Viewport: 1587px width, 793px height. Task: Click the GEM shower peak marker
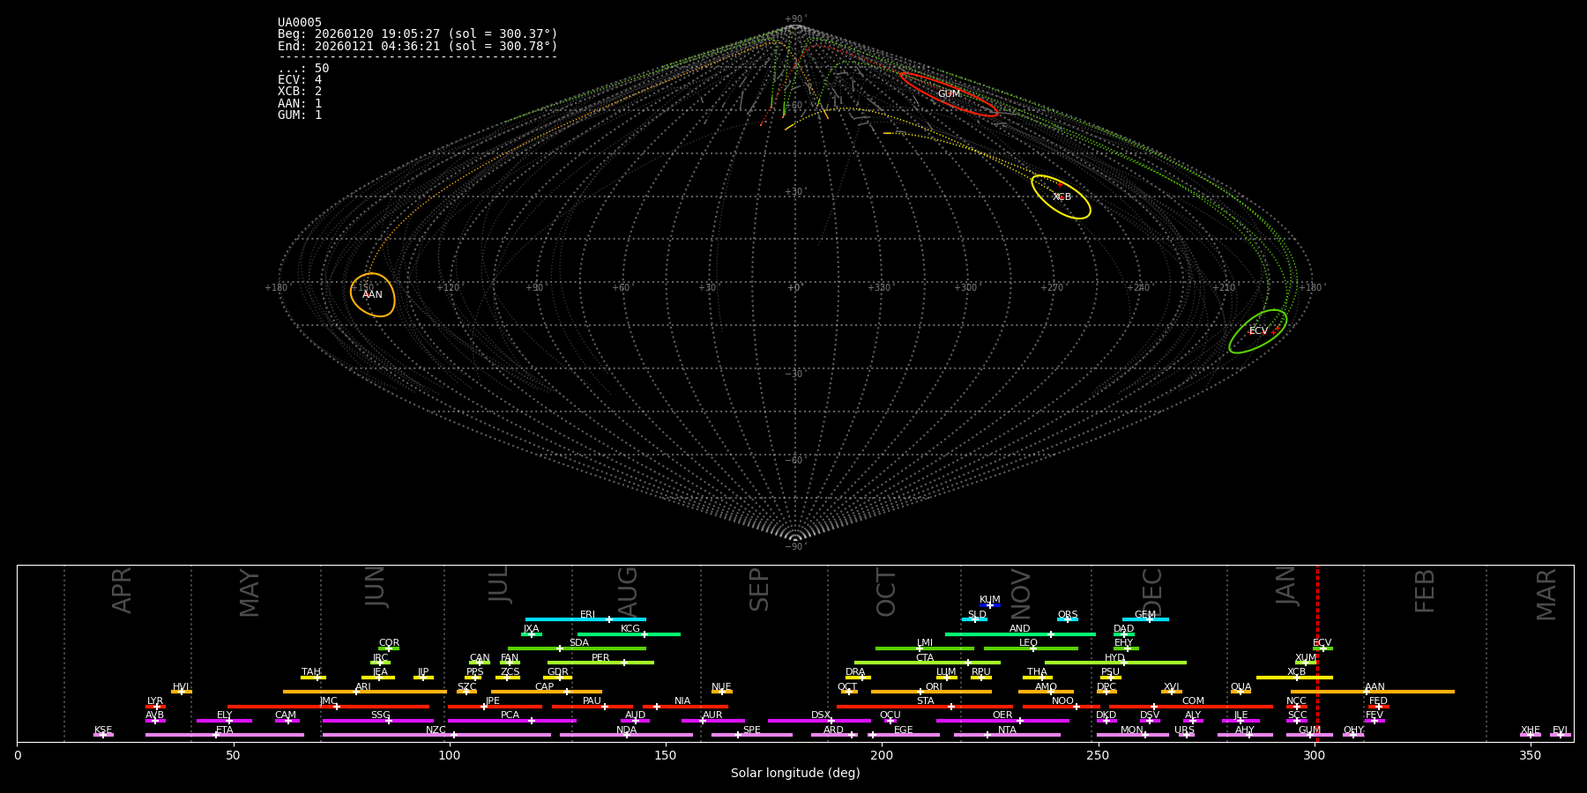click(x=1149, y=619)
